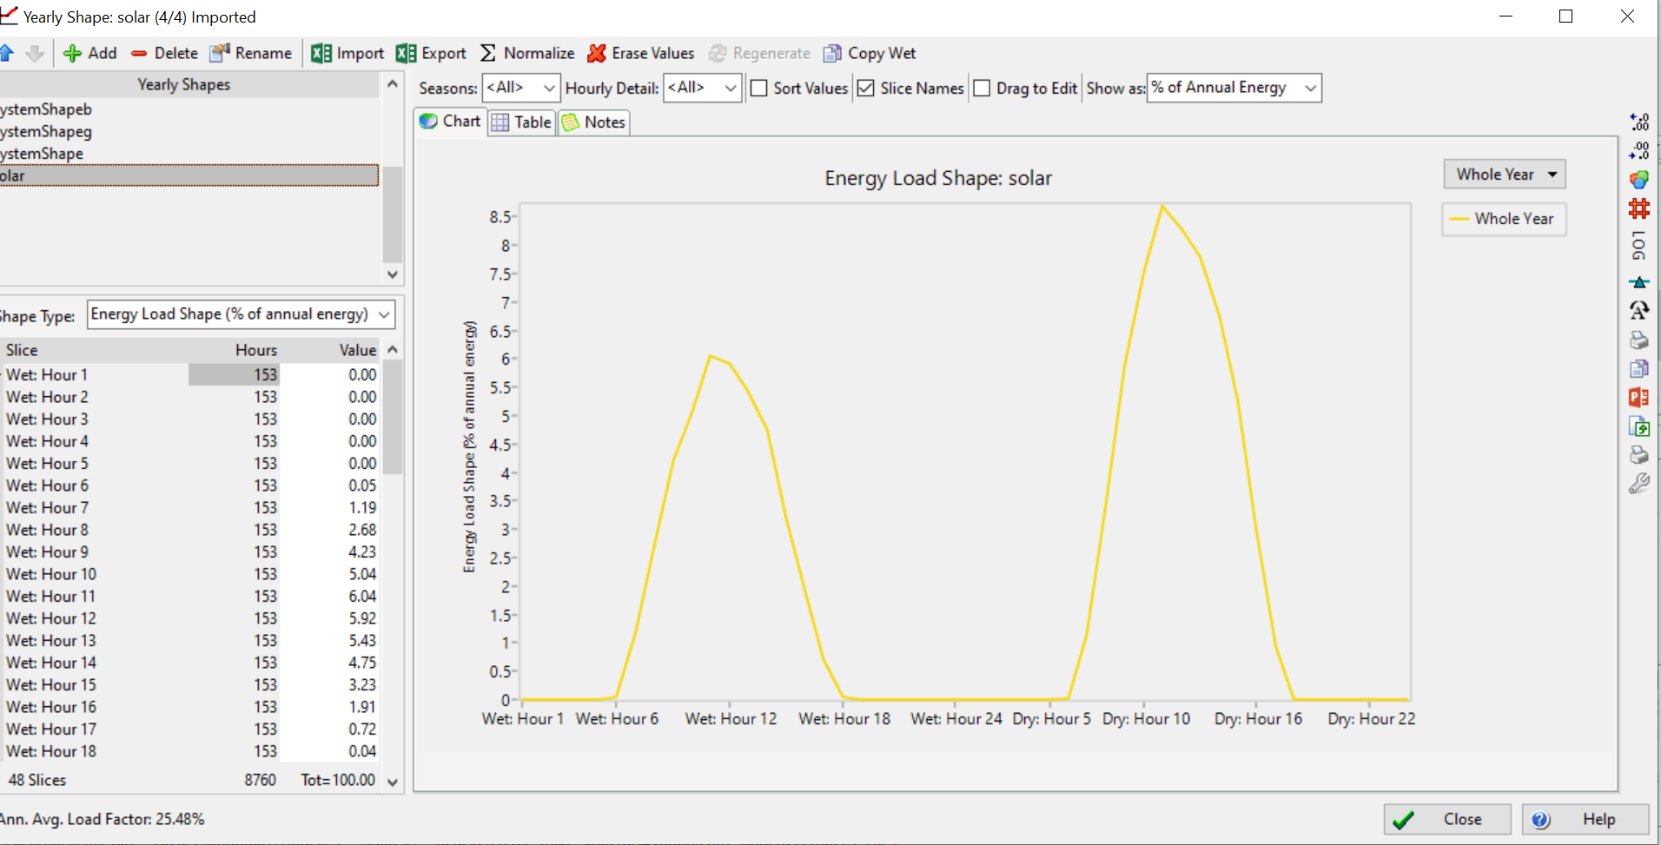The height and width of the screenshot is (845, 1661).
Task: Click the green plus Add icon
Action: tap(73, 54)
